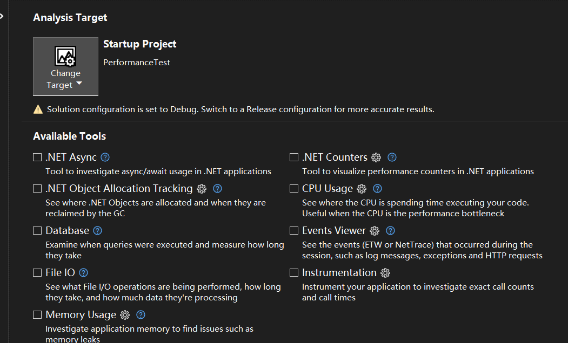
Task: Click the collapse chevron at left edge
Action: click(x=2, y=17)
